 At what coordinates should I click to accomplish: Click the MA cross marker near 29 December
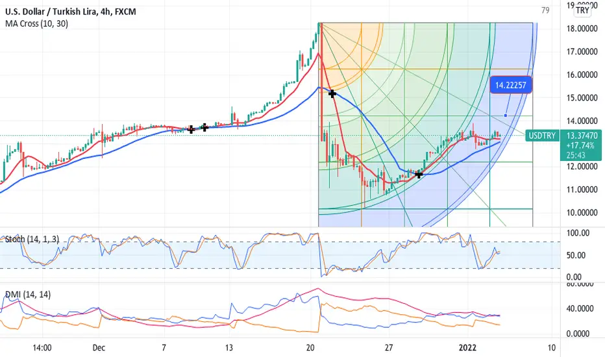419,175
